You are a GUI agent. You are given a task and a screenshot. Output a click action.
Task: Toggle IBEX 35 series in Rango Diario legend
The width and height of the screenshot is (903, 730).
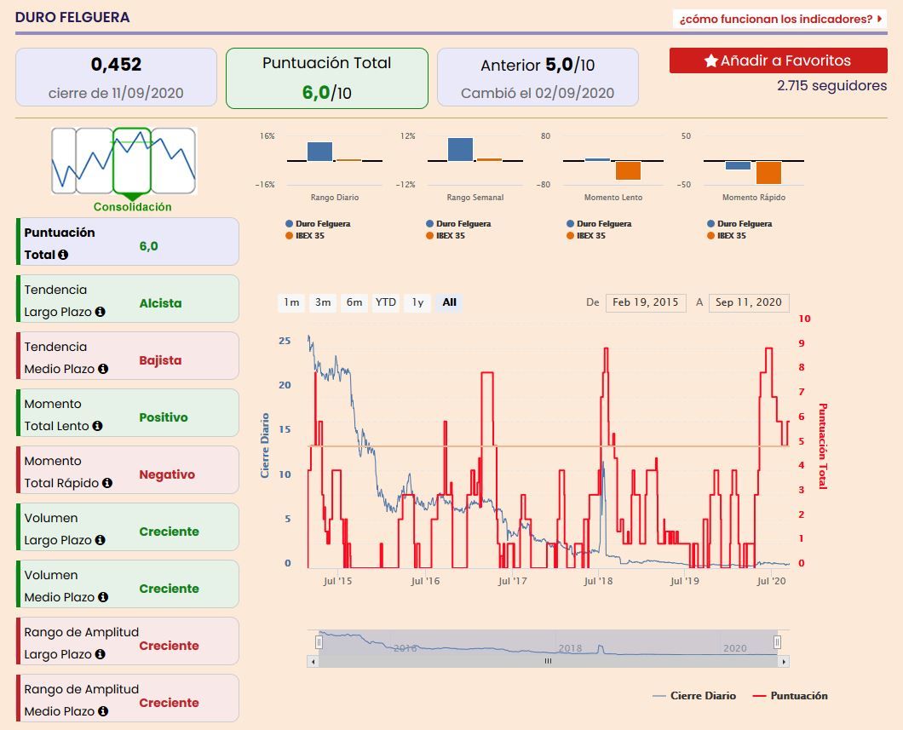(x=305, y=235)
